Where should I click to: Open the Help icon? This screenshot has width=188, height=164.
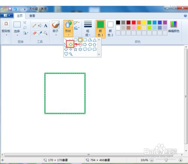tap(185, 16)
